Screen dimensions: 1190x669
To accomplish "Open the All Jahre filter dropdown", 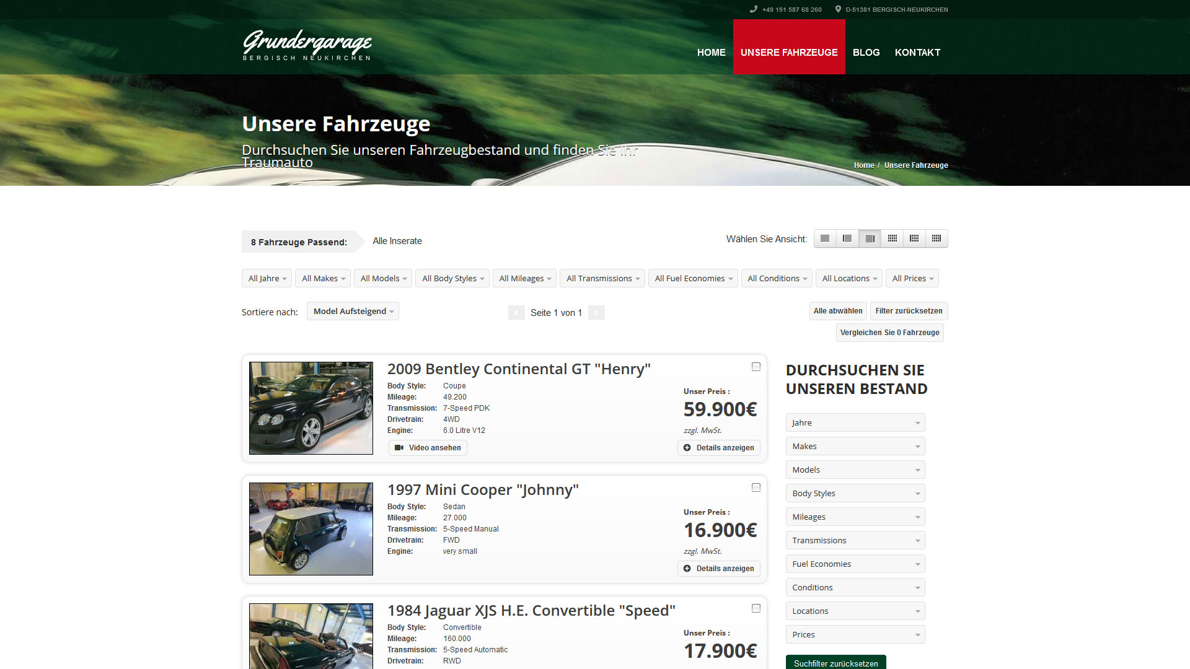I will [267, 278].
